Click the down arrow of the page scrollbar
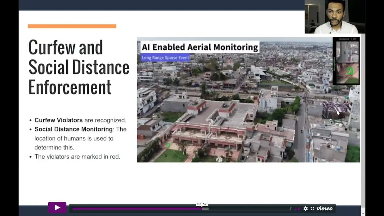This screenshot has width=384, height=216. [x=363, y=214]
